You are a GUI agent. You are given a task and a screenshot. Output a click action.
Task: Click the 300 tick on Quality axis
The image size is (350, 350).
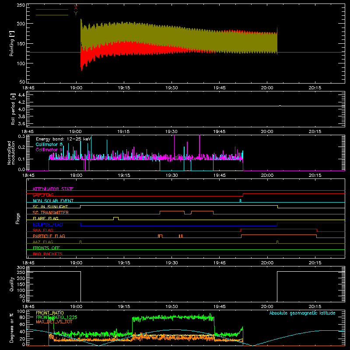pyautogui.click(x=21, y=267)
